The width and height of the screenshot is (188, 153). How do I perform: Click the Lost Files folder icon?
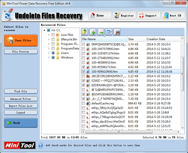tap(58, 35)
